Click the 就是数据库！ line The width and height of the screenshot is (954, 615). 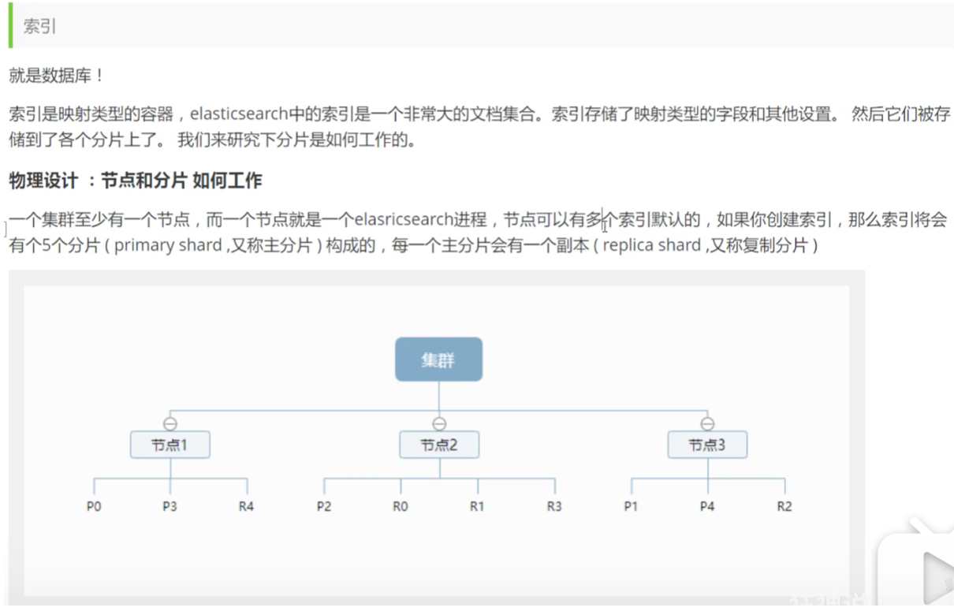(56, 76)
